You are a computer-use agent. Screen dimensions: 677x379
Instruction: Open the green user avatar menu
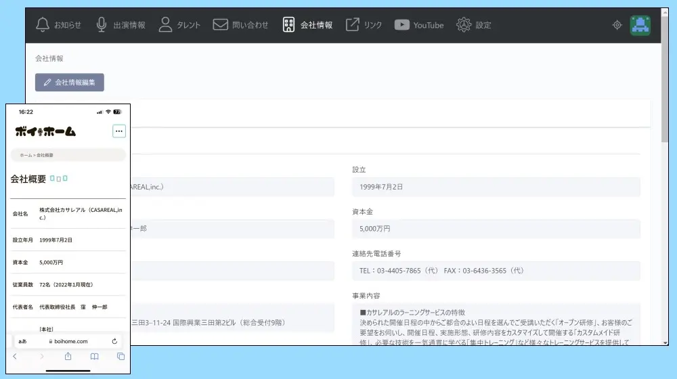click(x=640, y=25)
